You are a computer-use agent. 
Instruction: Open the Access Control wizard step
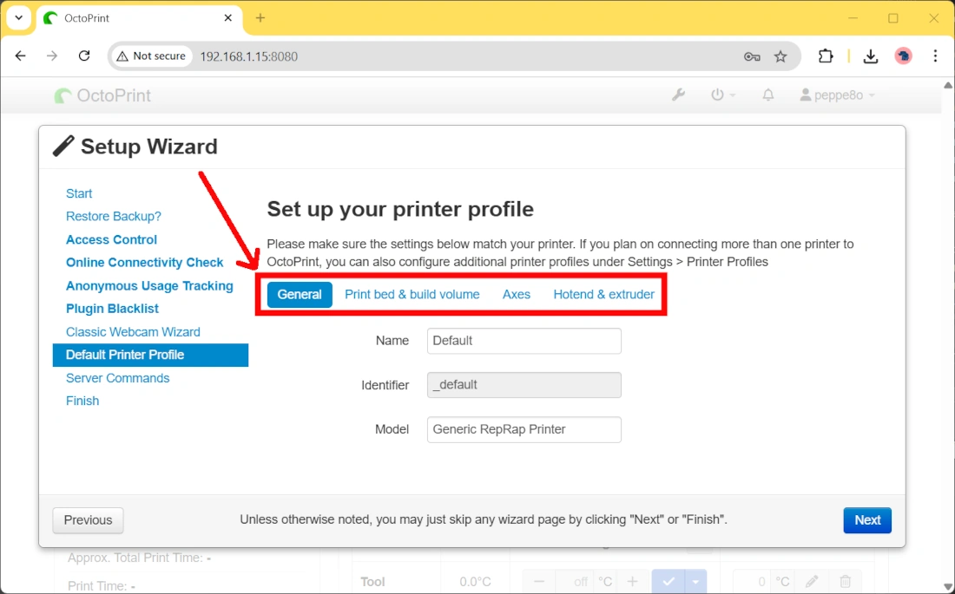111,240
